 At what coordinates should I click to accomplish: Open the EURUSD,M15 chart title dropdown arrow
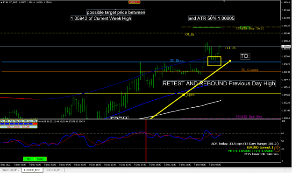click(x=1, y=2)
